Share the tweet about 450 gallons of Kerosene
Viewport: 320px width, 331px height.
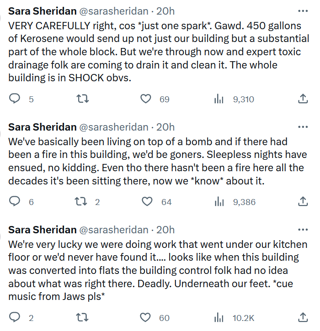303,99
